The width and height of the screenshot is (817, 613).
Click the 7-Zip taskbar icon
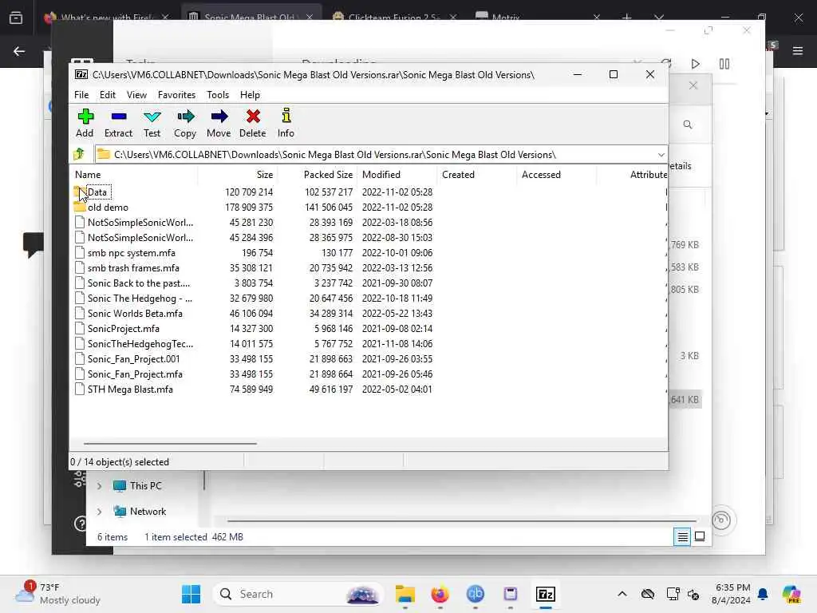(x=545, y=594)
